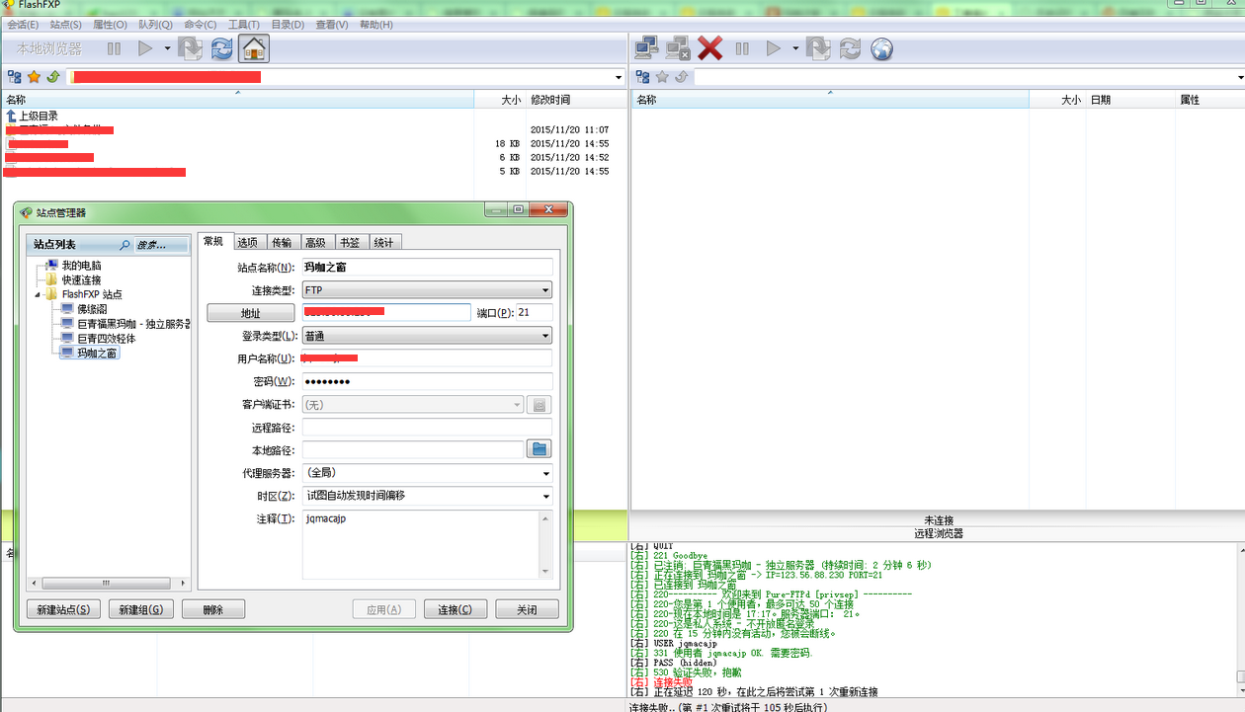The image size is (1245, 712).
Task: Click the 密码 password input field
Action: click(x=427, y=381)
